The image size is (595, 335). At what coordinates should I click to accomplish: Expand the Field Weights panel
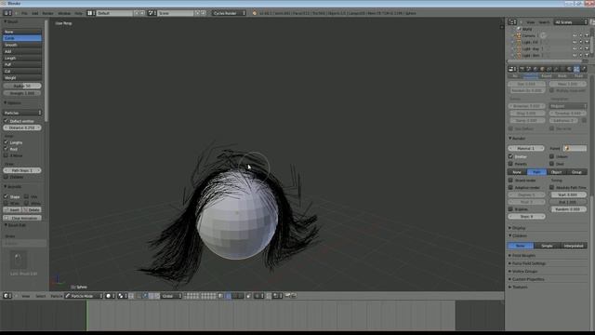(x=523, y=256)
